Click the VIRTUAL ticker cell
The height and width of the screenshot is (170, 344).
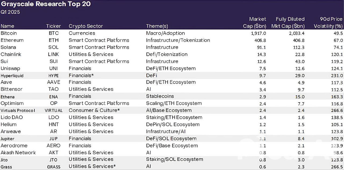(x=54, y=111)
